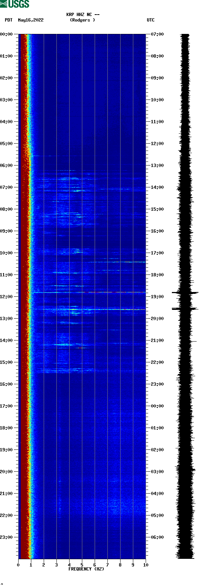
Task: Click the 04:00 PDT time label
Action: [x=7, y=122]
